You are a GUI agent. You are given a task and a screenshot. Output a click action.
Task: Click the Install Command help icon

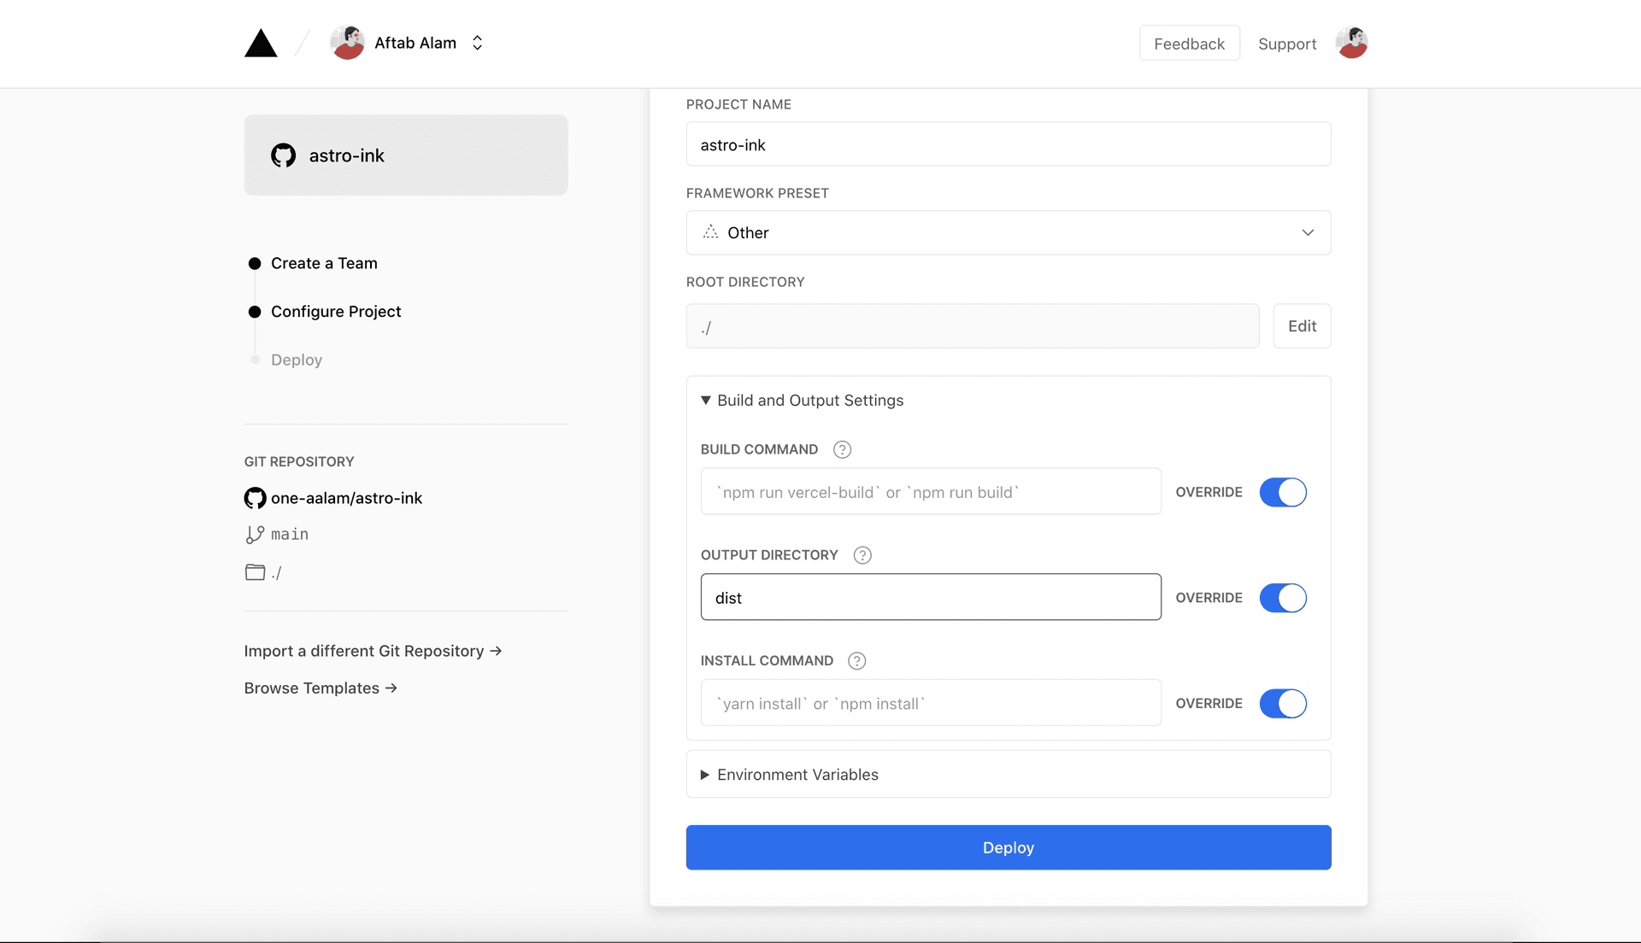coord(857,660)
